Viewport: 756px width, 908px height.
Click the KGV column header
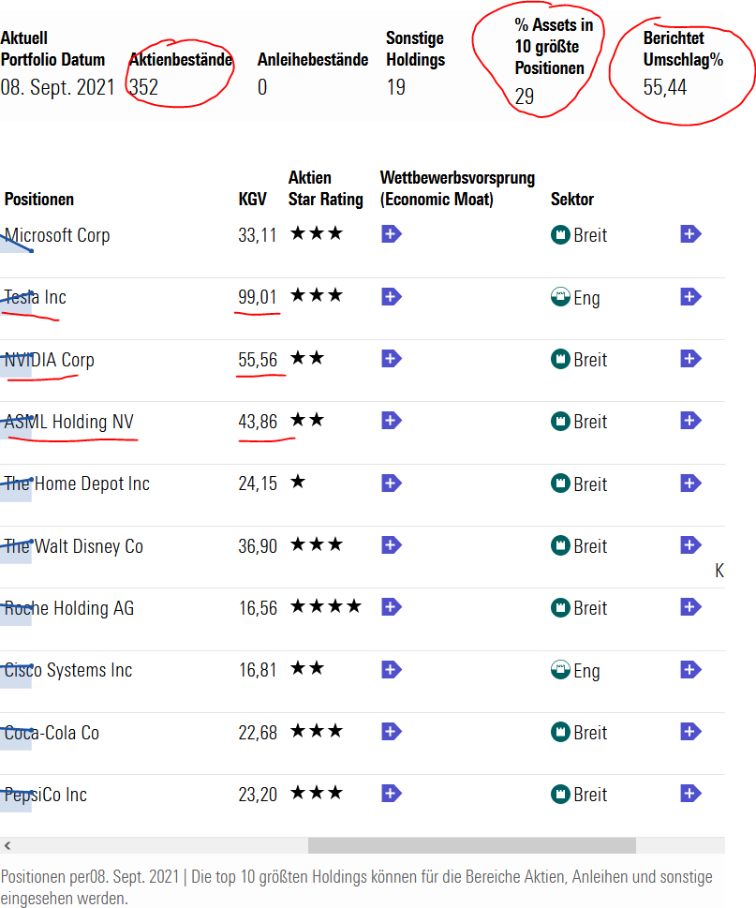252,200
